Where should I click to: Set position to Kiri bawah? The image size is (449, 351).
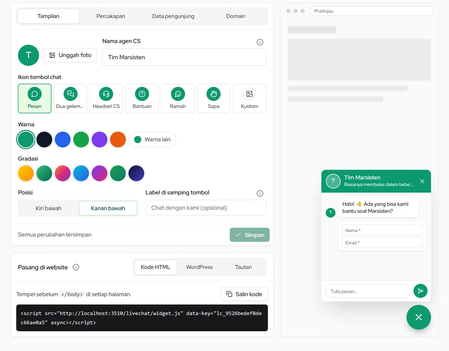[x=48, y=208]
